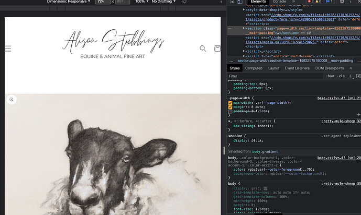361x215 pixels.
Task: Uncheck the max-width property checkbox
Action: click(x=230, y=103)
